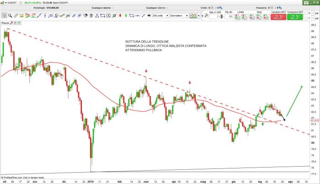Select the trash delete objects tool

91,16
